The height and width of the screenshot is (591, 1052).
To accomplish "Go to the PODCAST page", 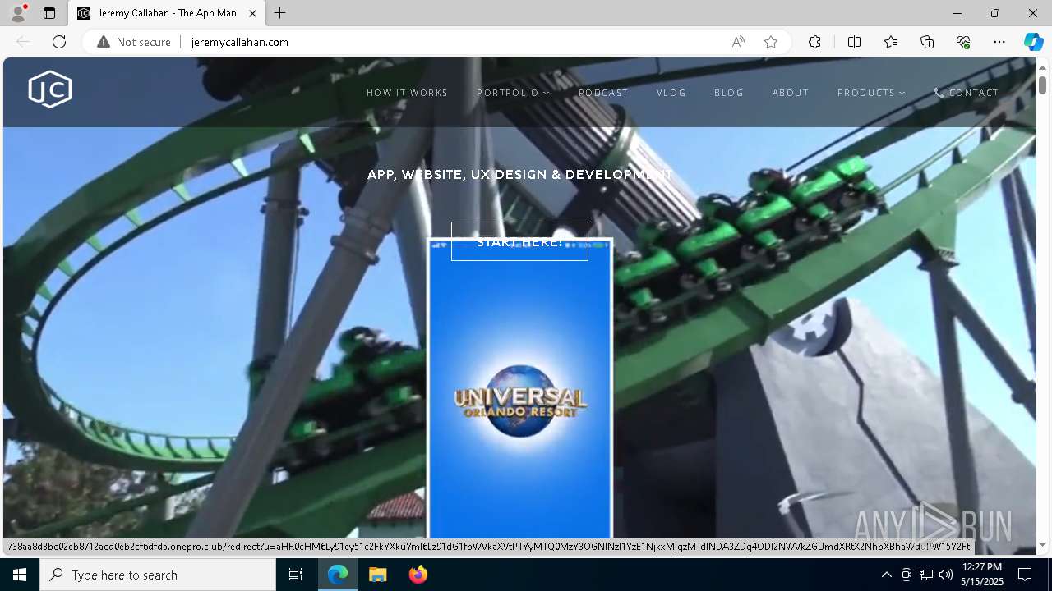I will [603, 93].
